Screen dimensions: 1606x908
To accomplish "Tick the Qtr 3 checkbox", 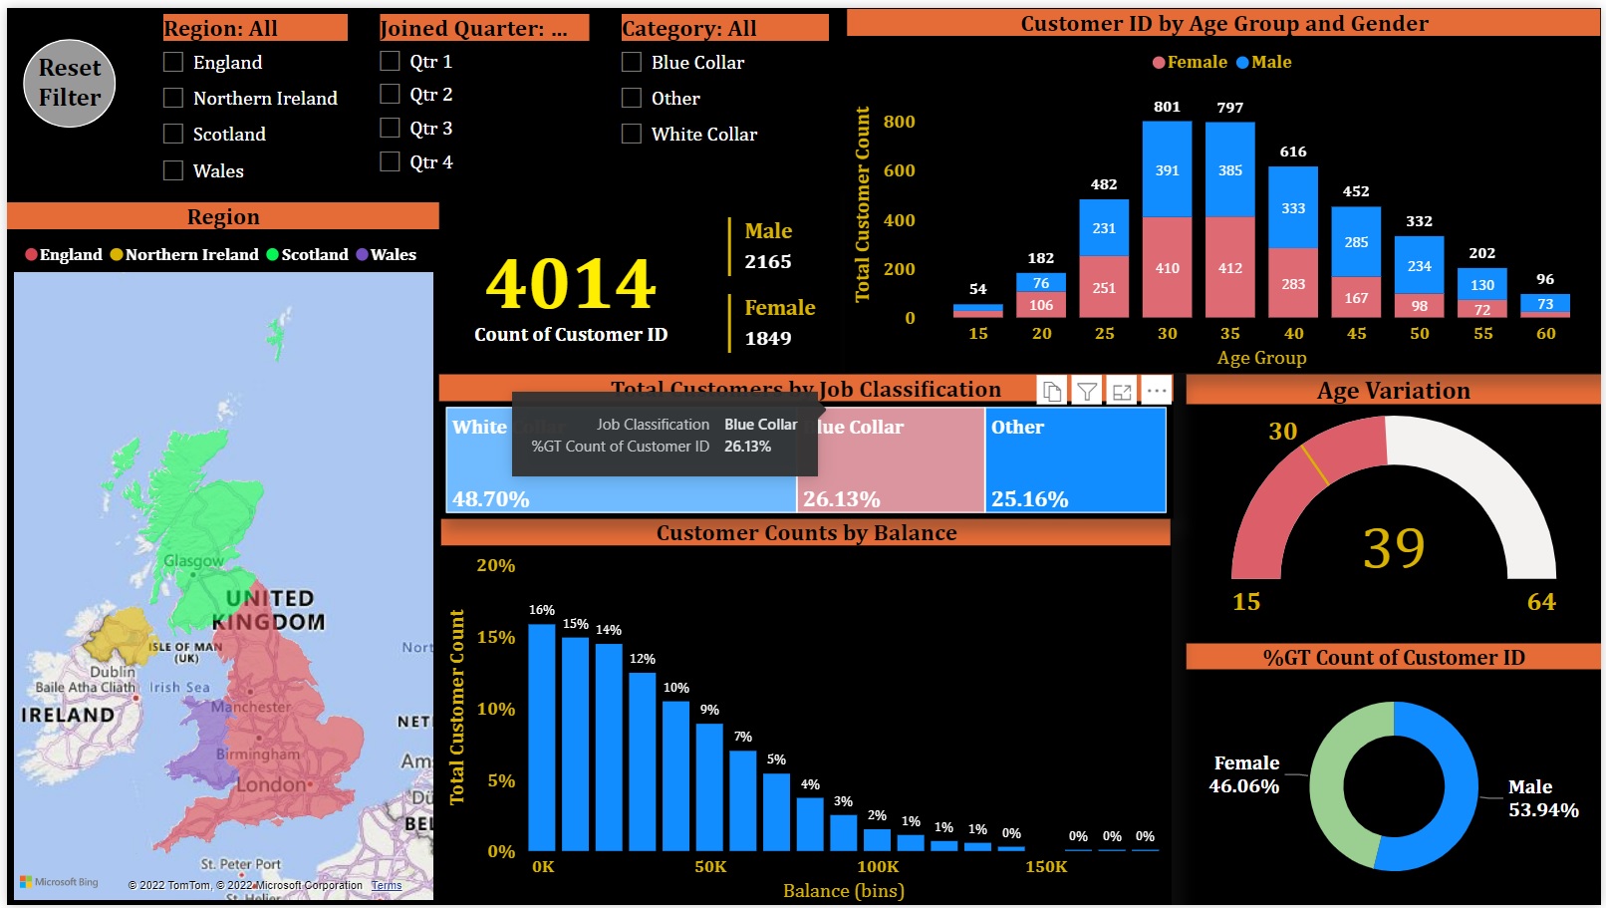I will click(x=390, y=129).
